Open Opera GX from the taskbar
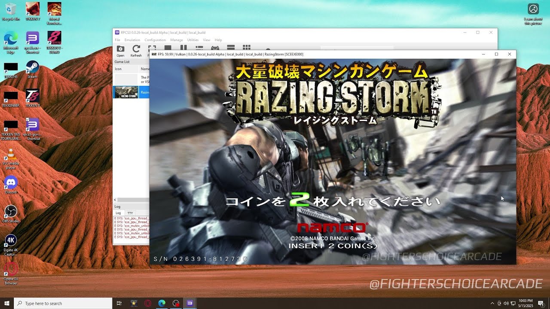550x309 pixels. (x=148, y=303)
